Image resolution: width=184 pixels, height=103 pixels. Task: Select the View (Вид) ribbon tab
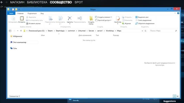pyautogui.click(x=42, y=13)
